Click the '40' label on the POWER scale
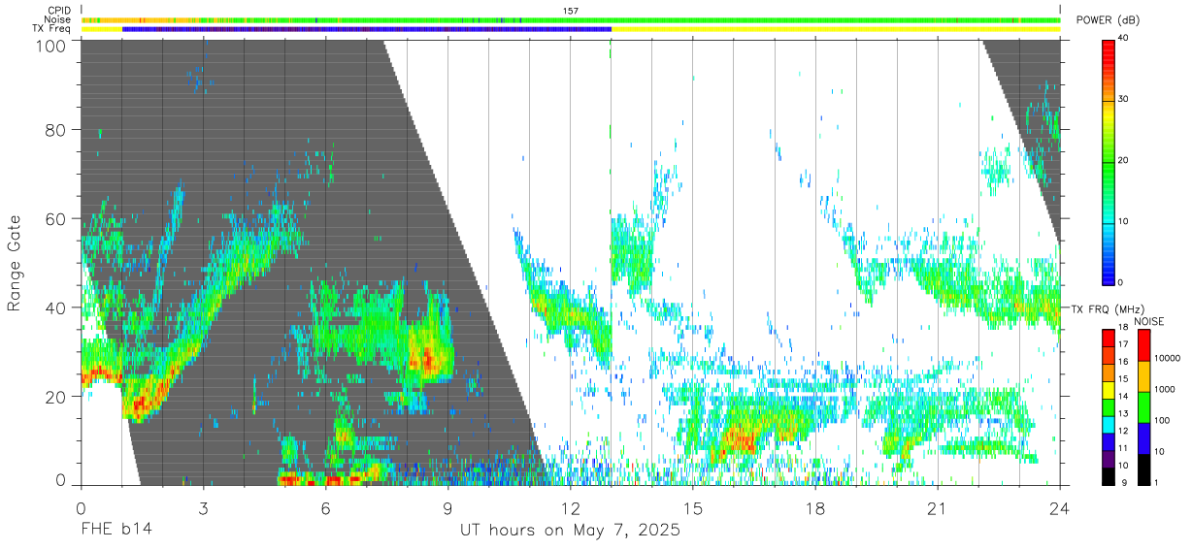This screenshot has width=1192, height=550. [1124, 38]
